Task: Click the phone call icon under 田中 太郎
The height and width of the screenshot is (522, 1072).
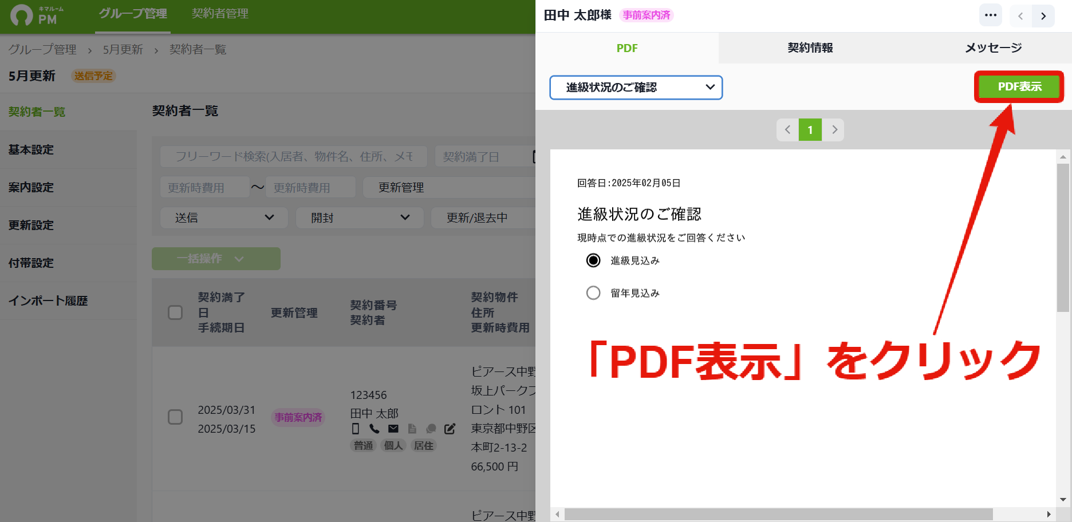Action: (x=375, y=429)
